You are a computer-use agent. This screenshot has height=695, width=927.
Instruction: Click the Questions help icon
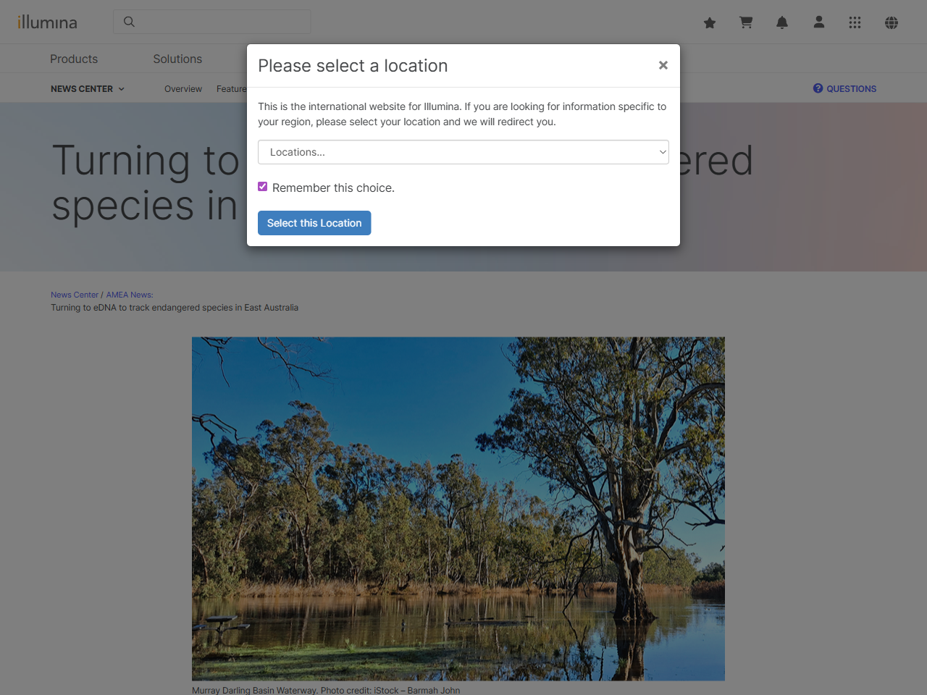coord(817,88)
